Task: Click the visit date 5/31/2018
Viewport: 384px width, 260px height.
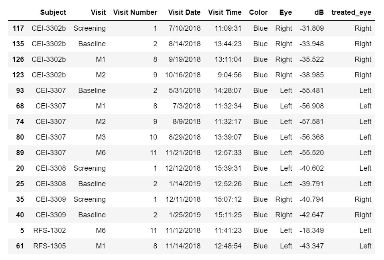Action: click(185, 91)
